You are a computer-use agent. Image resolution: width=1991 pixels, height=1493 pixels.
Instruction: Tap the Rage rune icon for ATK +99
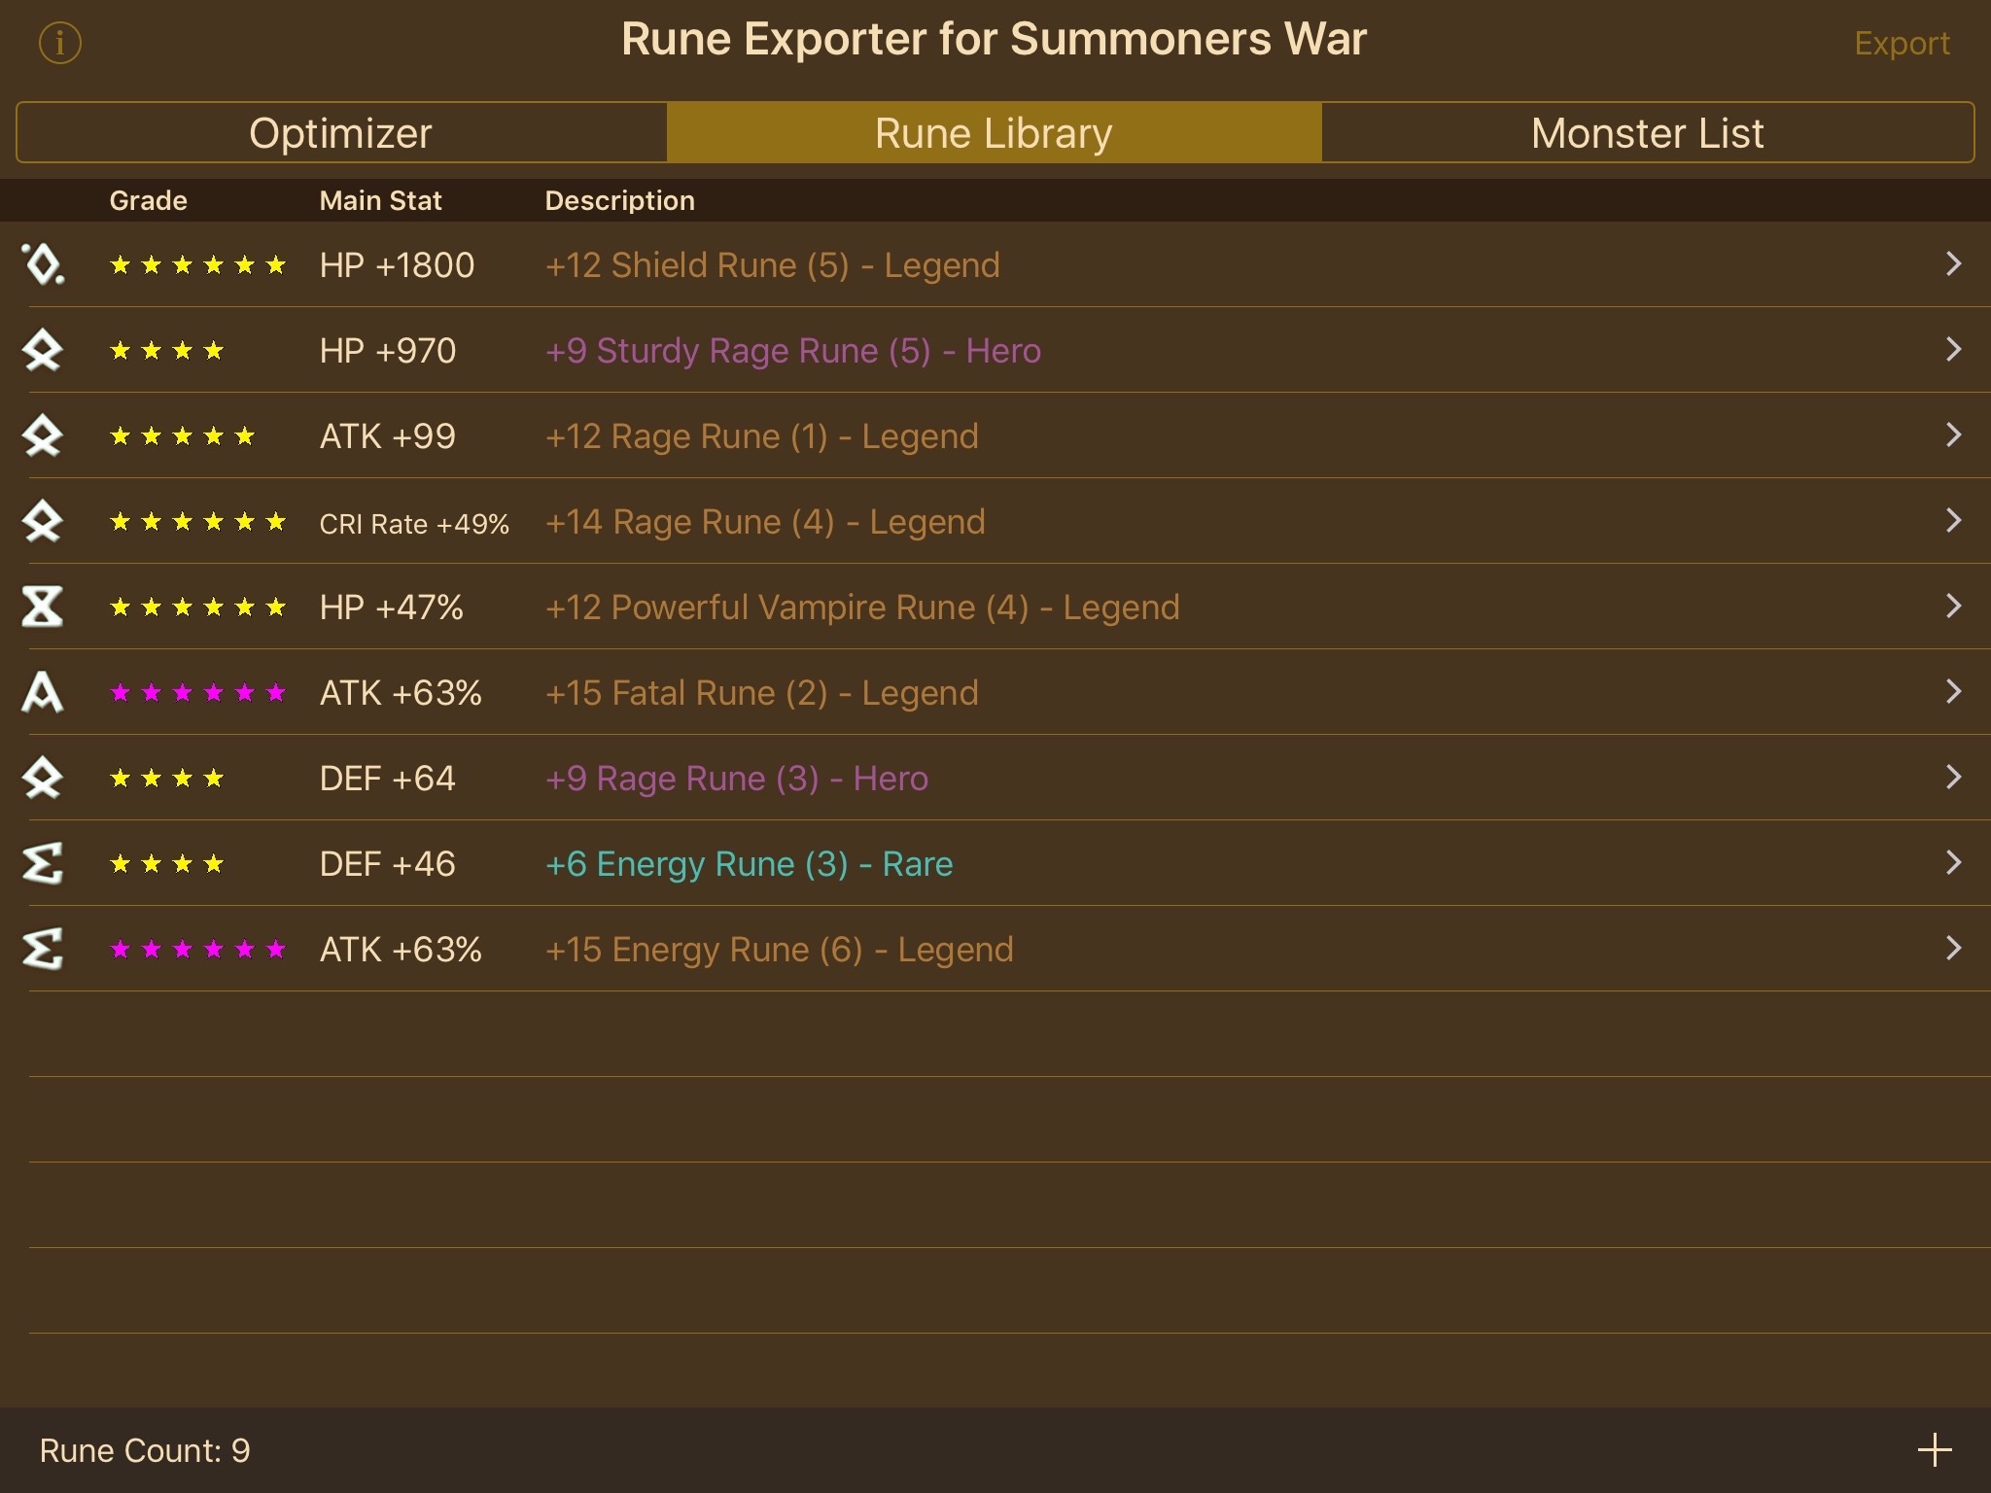pos(43,435)
